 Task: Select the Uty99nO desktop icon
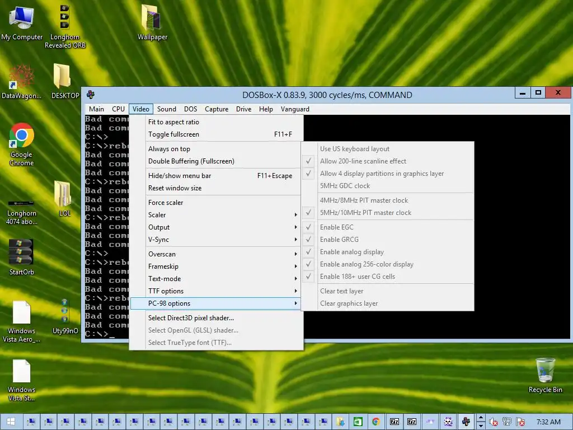65,317
